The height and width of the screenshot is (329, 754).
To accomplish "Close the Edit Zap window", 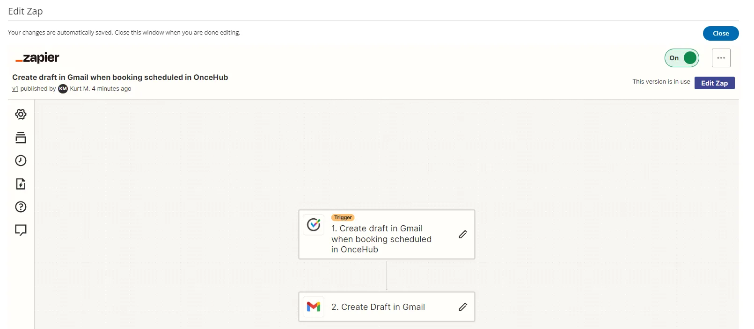I will point(721,33).
